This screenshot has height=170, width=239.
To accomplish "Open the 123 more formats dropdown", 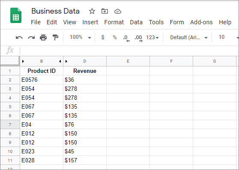I will [152, 37].
